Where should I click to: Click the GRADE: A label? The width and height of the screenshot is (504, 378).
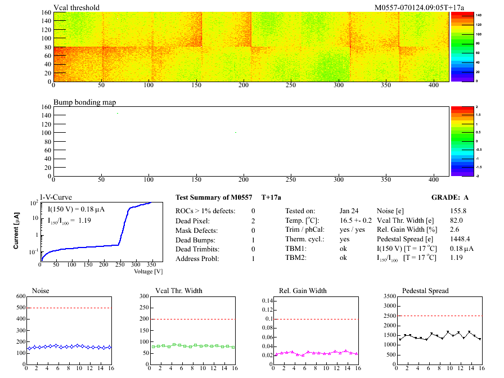coord(449,197)
